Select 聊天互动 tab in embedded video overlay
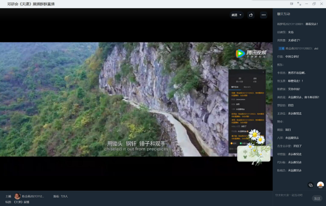Image resolution: width=326 pixels, height=206 pixels. point(235,87)
